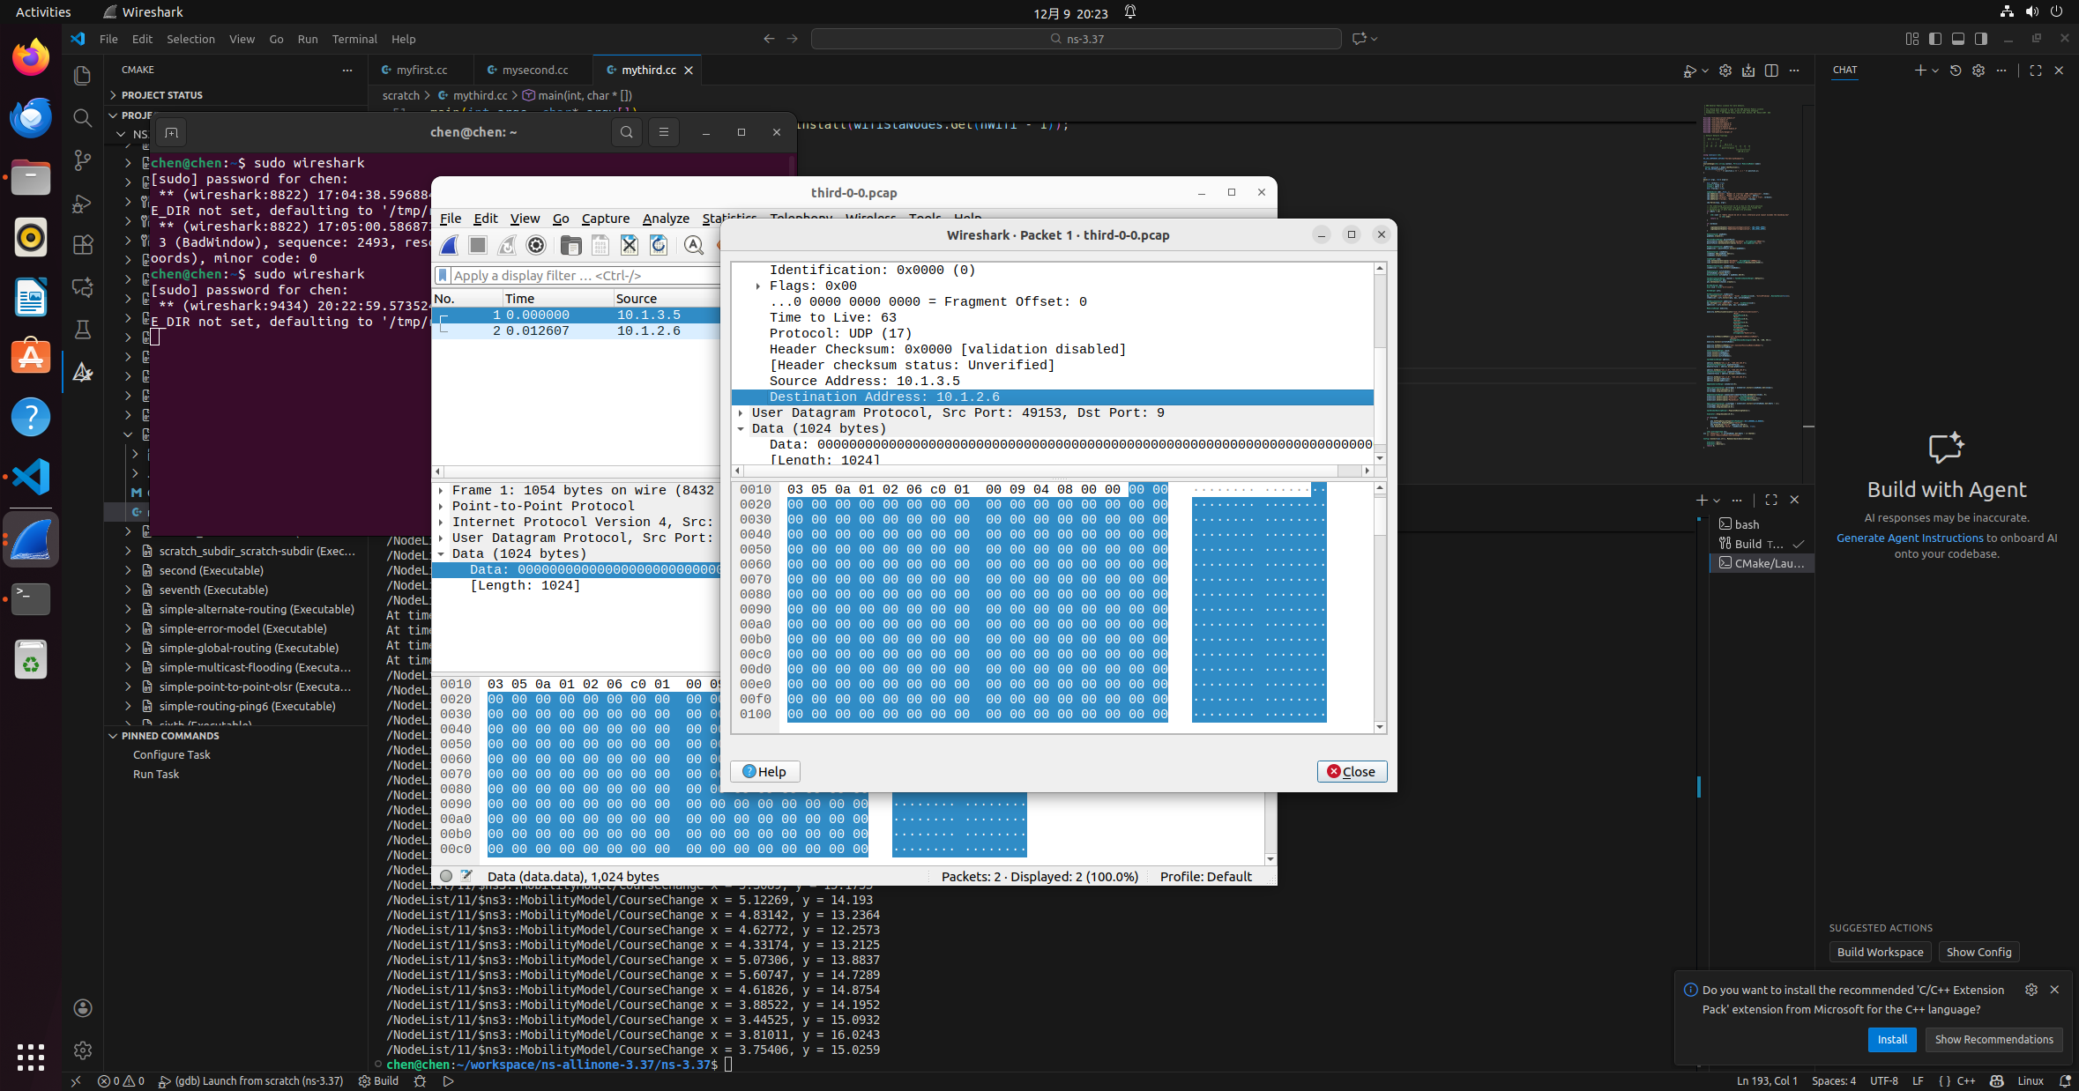This screenshot has width=2079, height=1091.
Task: Start capturing packets with the shark fin icon
Action: tap(450, 245)
